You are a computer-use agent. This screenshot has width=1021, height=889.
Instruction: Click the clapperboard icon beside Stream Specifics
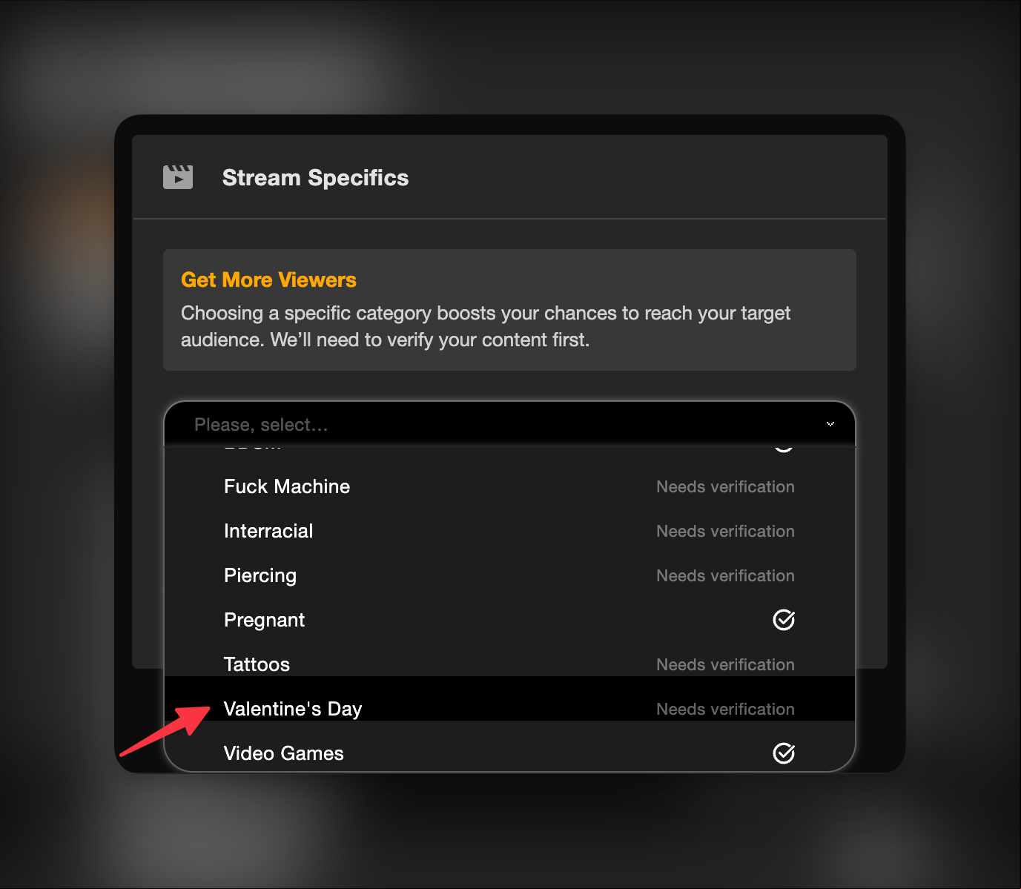[178, 177]
